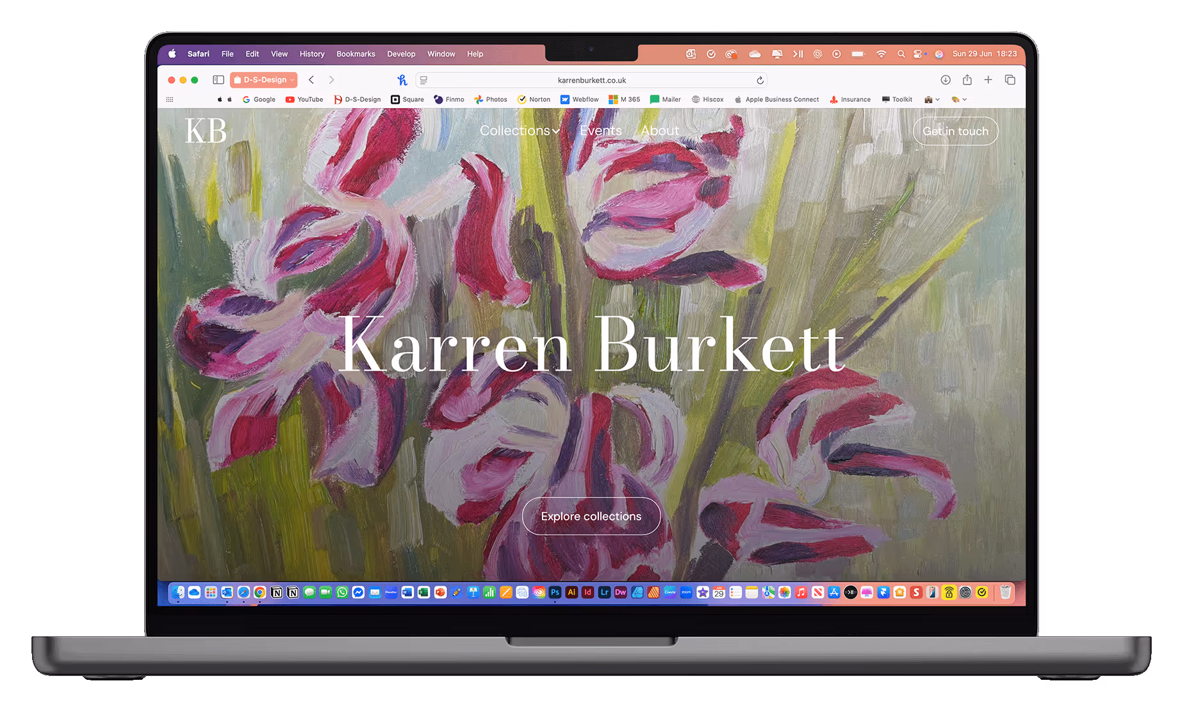This screenshot has height=708, width=1180.
Task: Open Wi-Fi status in the menu bar
Action: pyautogui.click(x=881, y=54)
